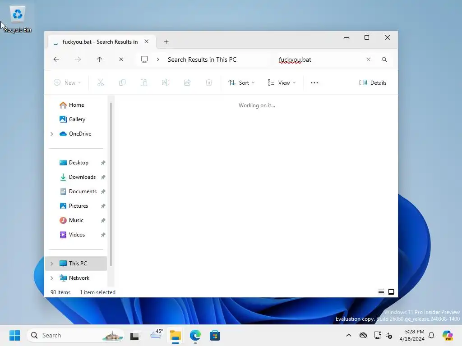Image resolution: width=462 pixels, height=346 pixels.
Task: Click the Rename icon
Action: point(166,83)
